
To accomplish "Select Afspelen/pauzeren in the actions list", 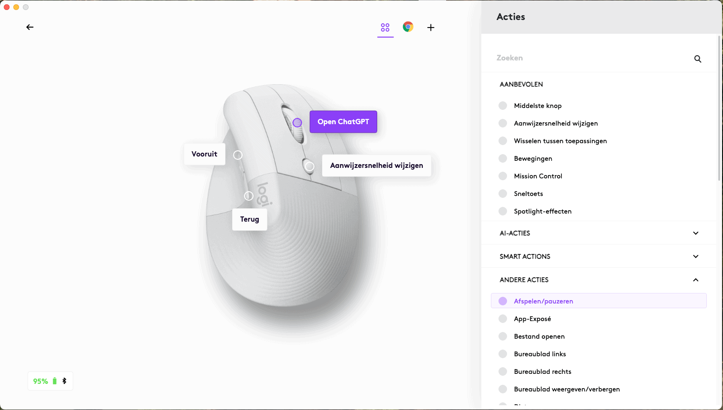I will (543, 301).
